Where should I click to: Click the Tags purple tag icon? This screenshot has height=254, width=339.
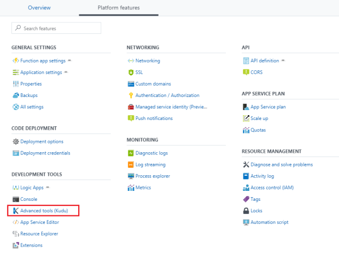click(x=246, y=199)
